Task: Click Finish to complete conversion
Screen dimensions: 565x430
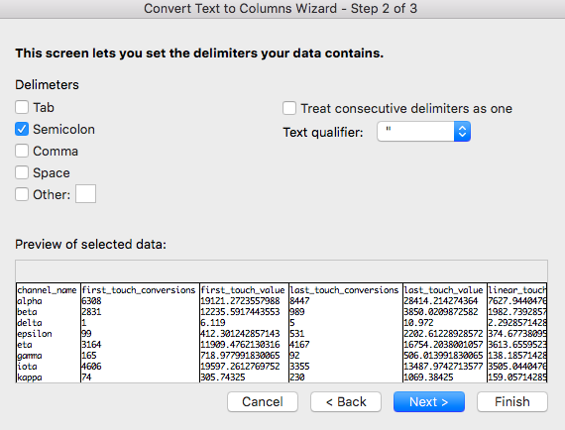Action: point(512,401)
